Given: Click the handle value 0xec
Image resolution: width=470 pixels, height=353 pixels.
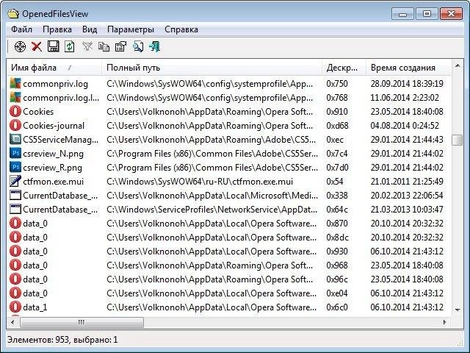Looking at the screenshot, I should pos(335,139).
